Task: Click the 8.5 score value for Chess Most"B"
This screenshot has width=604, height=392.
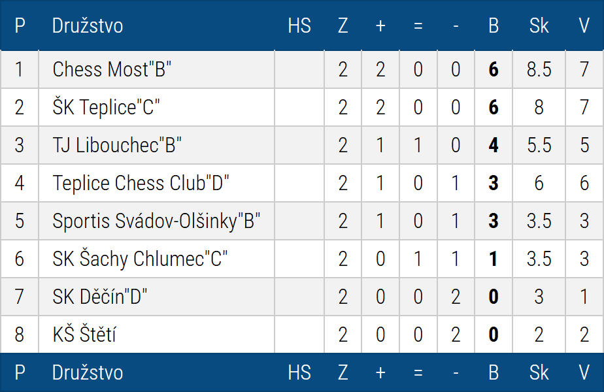Action: [539, 69]
